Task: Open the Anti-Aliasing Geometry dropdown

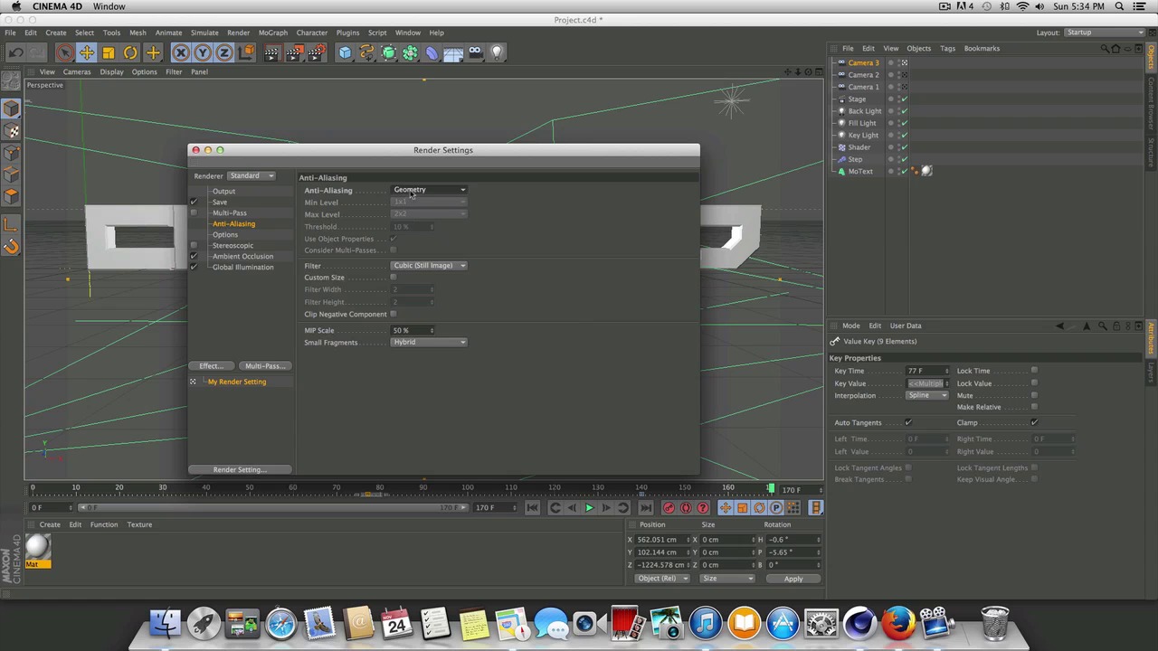Action: [430, 190]
